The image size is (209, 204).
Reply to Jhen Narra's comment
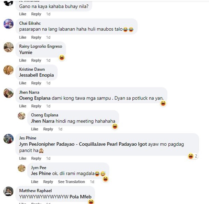[x=36, y=106]
